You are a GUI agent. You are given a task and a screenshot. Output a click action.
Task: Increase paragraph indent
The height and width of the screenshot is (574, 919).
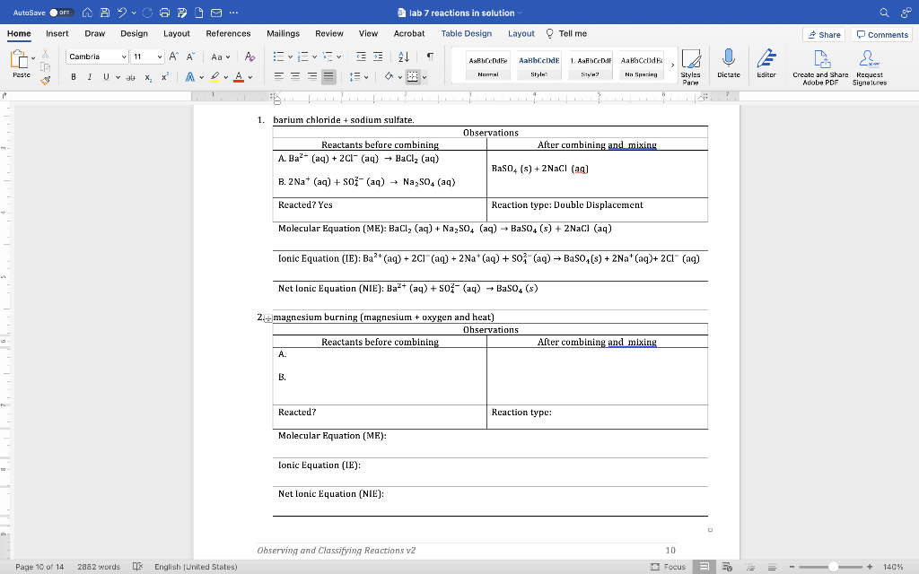378,57
